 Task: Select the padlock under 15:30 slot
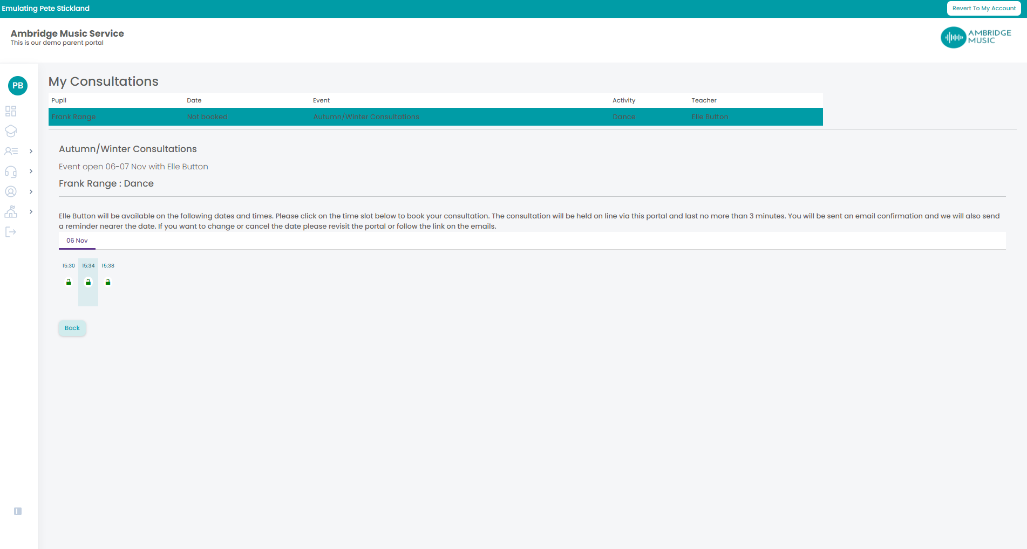[x=69, y=282]
